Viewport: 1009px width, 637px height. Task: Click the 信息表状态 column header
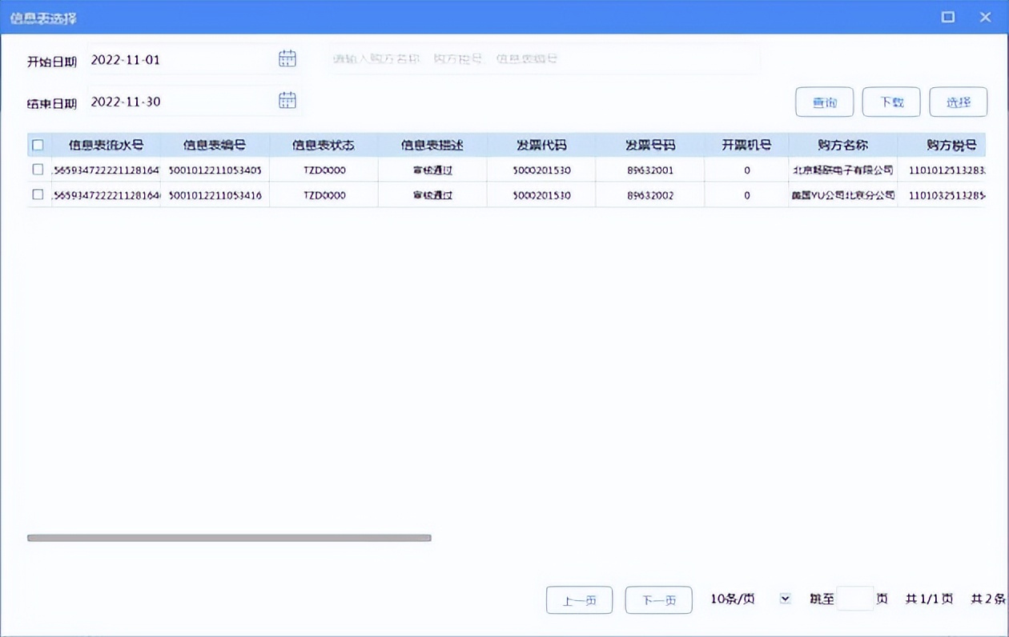tap(324, 145)
